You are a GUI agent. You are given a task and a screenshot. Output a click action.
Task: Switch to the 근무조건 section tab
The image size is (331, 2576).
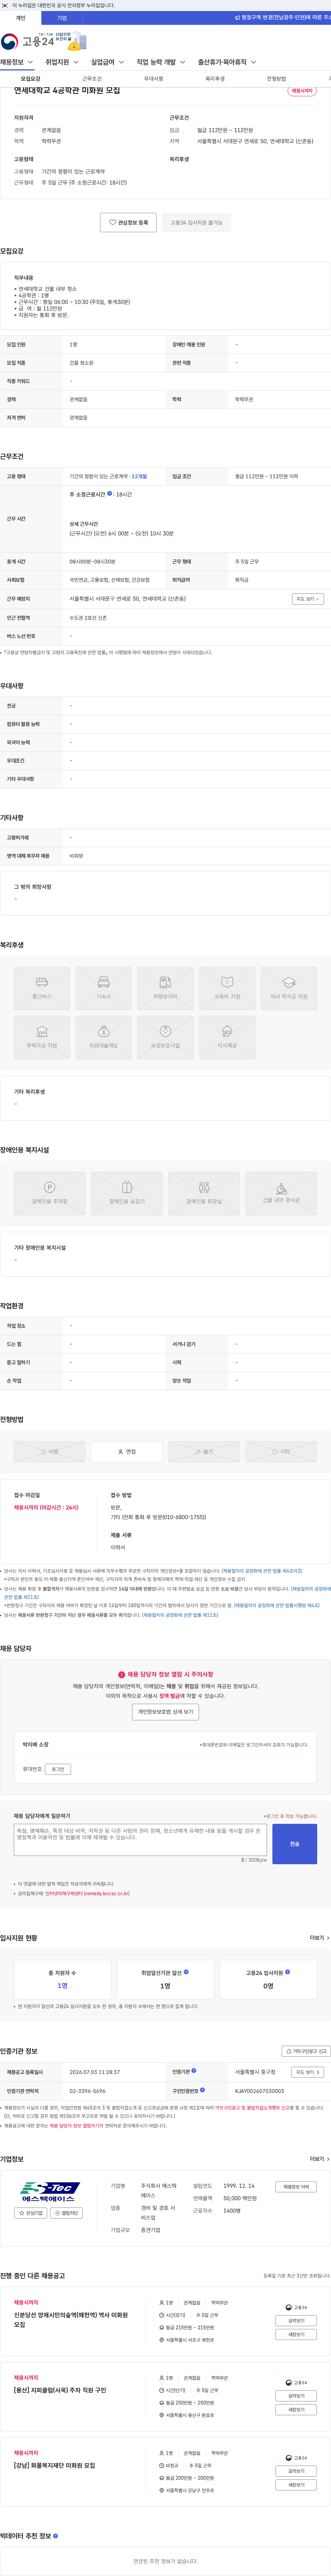92,79
